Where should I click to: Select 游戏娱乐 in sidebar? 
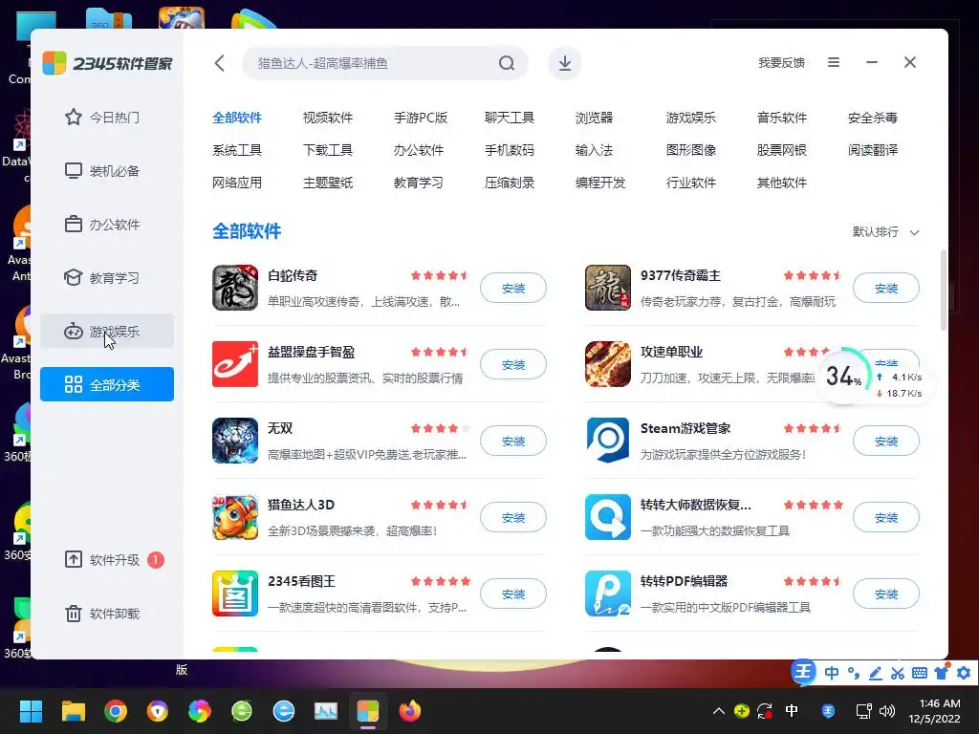point(107,331)
